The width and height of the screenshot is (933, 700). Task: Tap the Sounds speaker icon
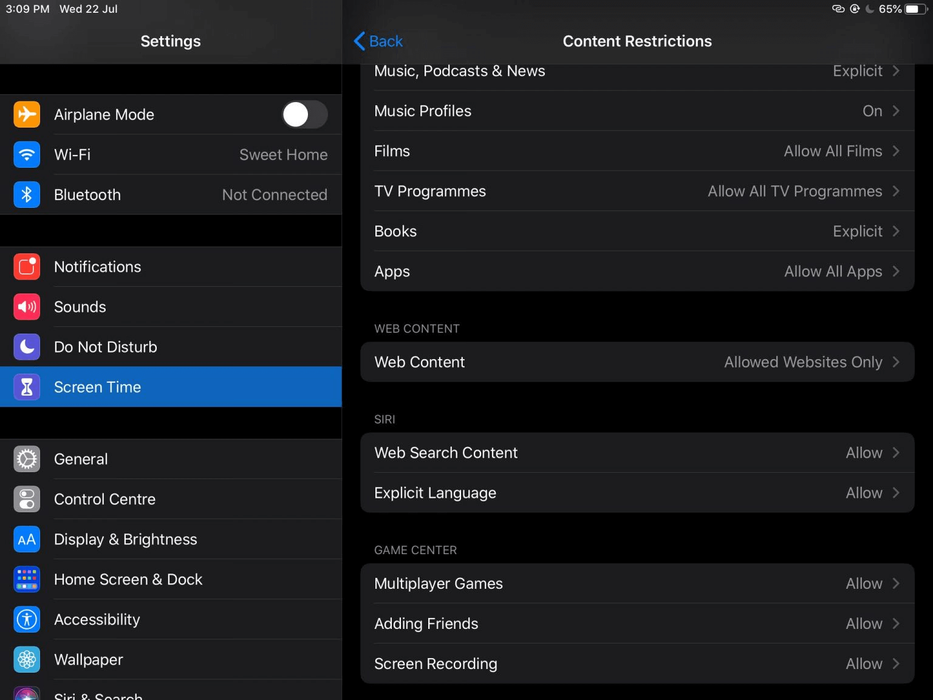[x=27, y=307]
